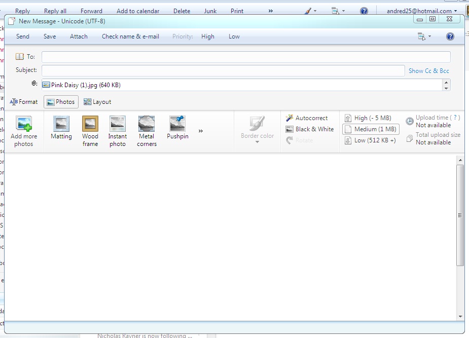Select Medium (1 MB) photo size
This screenshot has height=338, width=469.
click(x=371, y=129)
